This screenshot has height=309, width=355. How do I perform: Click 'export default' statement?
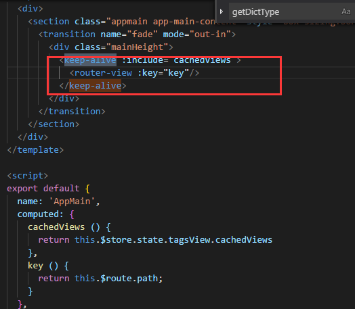pos(43,189)
